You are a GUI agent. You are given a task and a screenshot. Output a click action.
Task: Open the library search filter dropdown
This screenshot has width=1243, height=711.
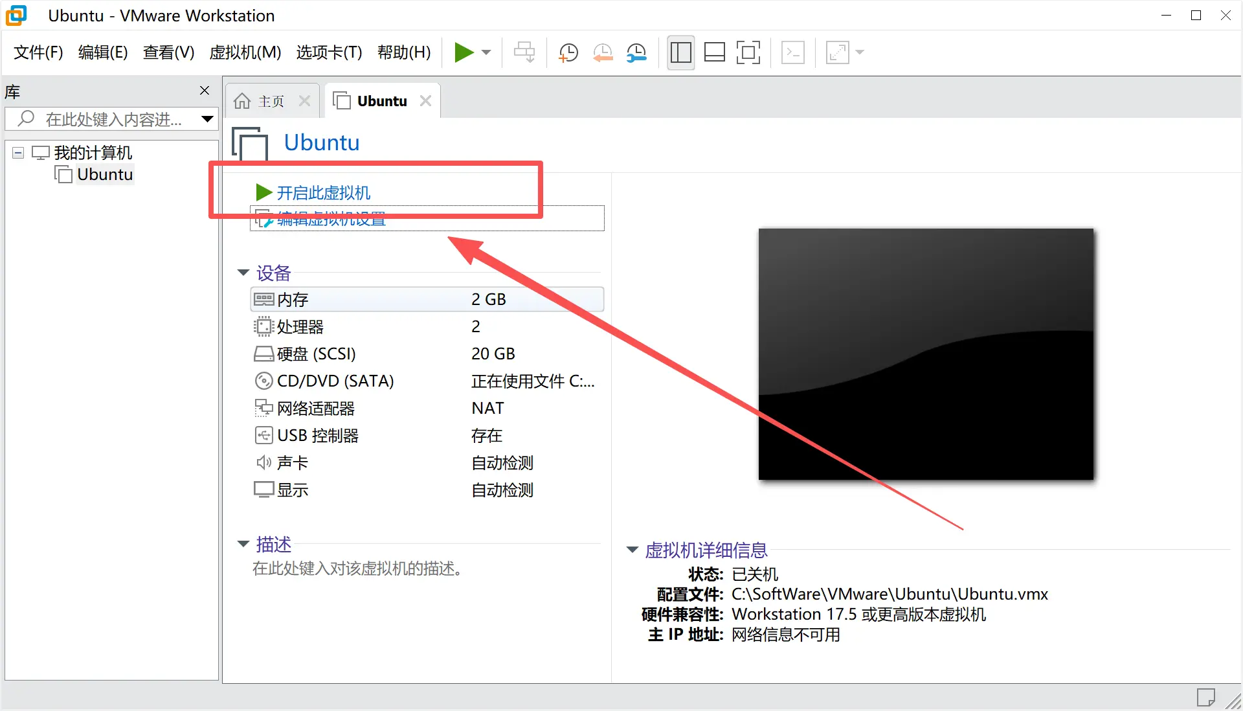[x=207, y=119]
